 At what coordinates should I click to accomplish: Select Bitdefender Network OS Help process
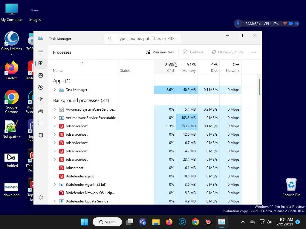145,193
